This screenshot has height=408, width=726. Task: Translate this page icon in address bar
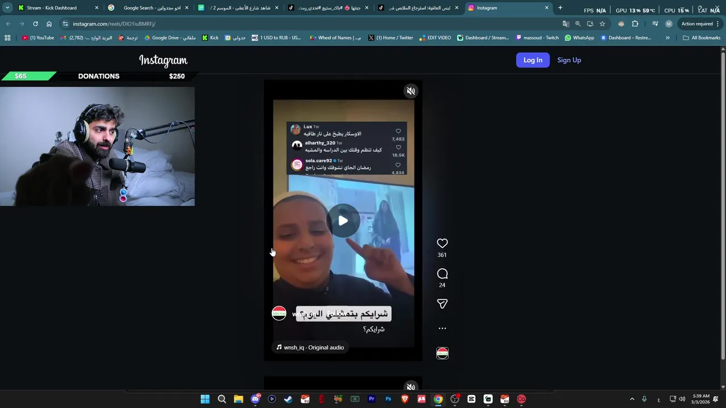(x=565, y=24)
